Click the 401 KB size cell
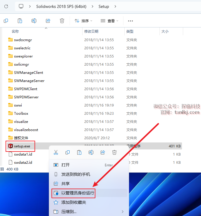201x216 pixels. [175, 146]
